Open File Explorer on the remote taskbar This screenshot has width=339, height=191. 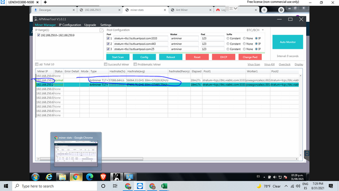pos(63,177)
